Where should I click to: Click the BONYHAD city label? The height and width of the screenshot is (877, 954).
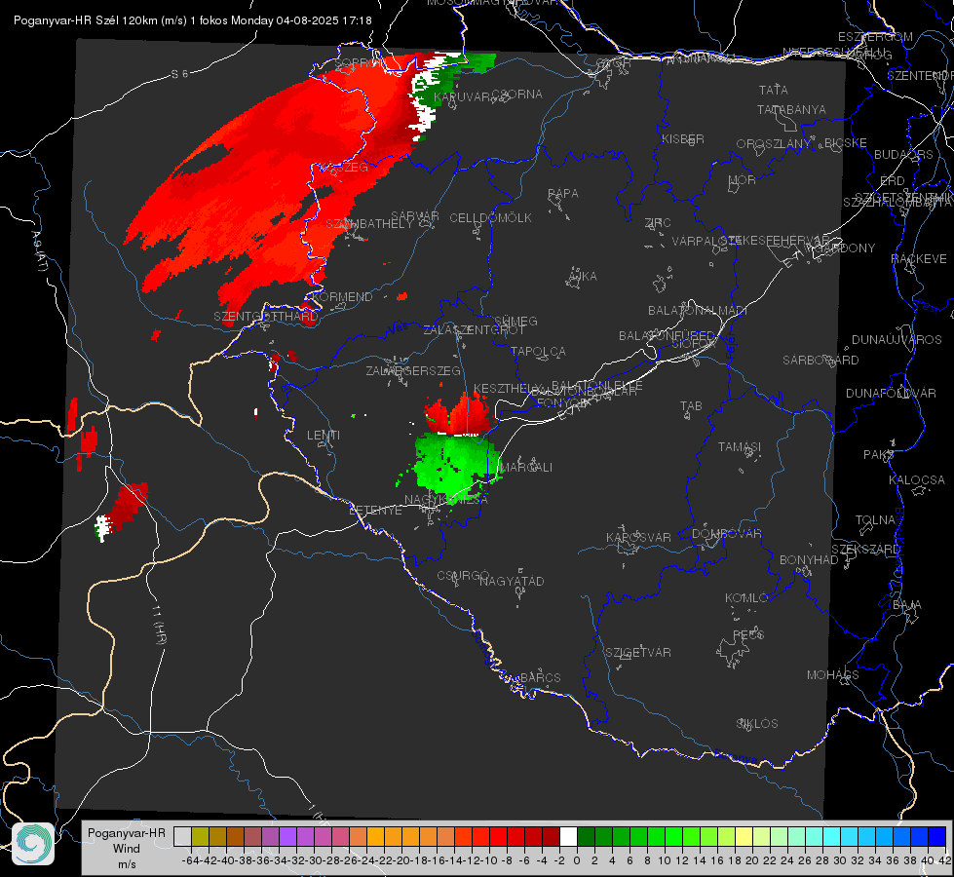[809, 560]
